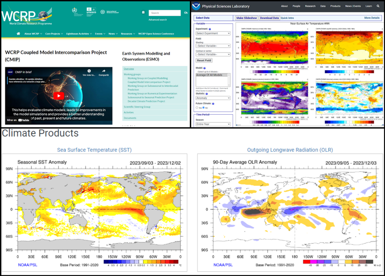Play the CMIP in brief YouTube video
The width and height of the screenshot is (385, 276).
58,95
